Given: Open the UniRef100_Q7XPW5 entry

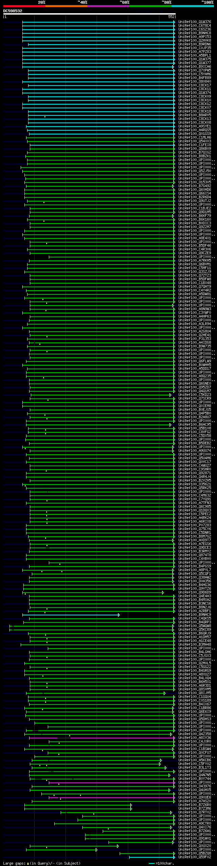Looking at the screenshot, I should tap(195, 70).
